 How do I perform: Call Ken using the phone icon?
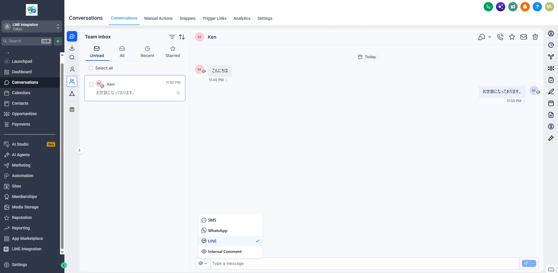tap(500, 37)
